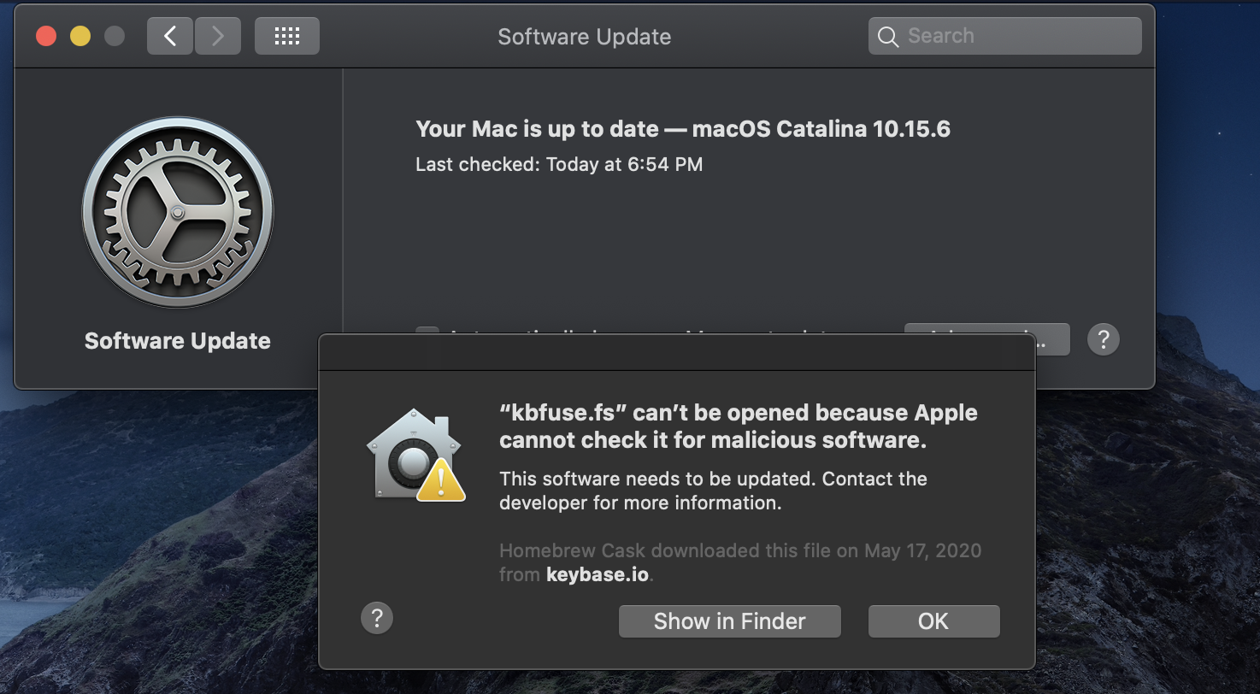The image size is (1260, 694).
Task: Click the "Your Mac is up to date" heading
Action: [x=683, y=129]
